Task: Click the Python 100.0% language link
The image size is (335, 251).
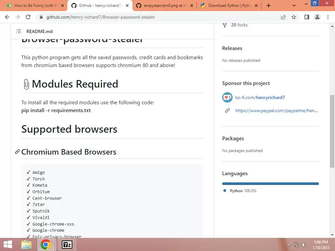Action: [x=243, y=191]
